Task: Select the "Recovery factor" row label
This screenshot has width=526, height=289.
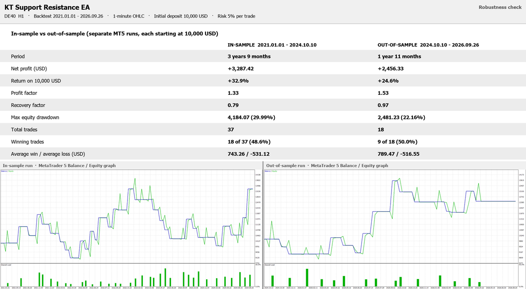Action: pyautogui.click(x=28, y=105)
